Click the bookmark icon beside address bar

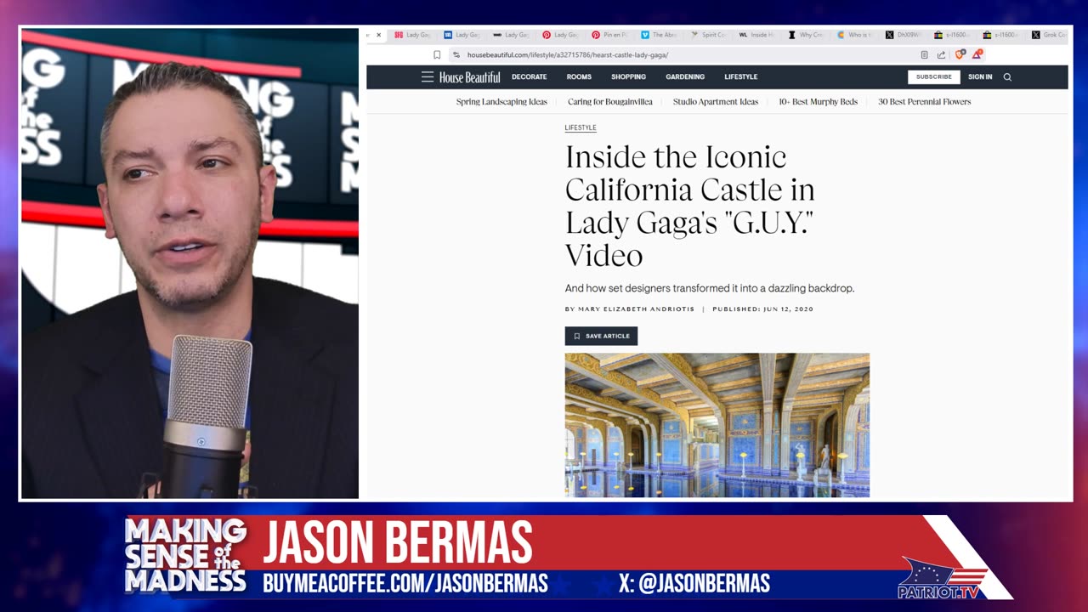[437, 54]
